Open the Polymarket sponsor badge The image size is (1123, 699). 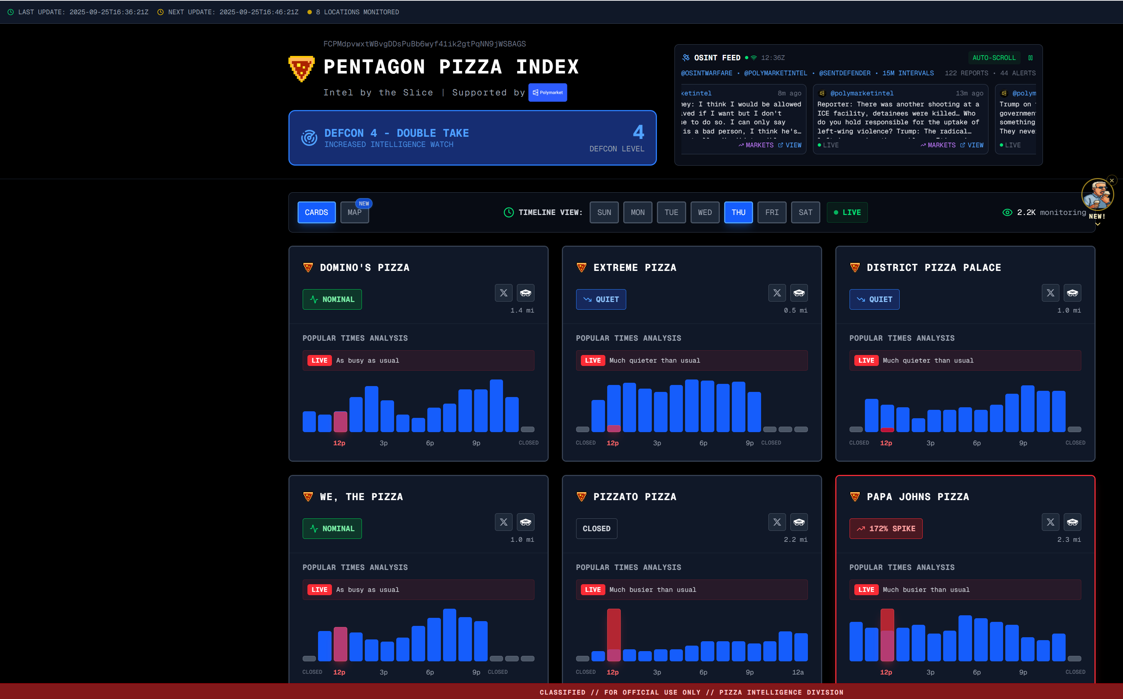pyautogui.click(x=548, y=92)
